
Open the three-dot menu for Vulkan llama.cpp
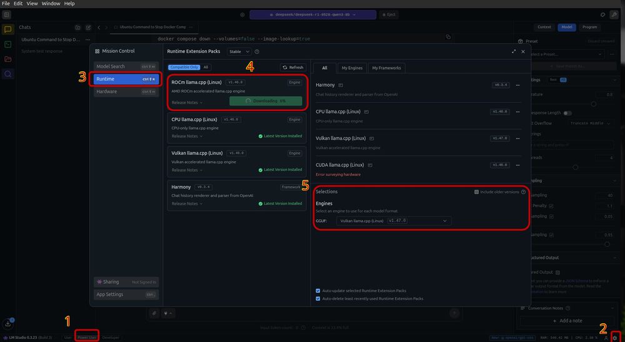point(517,139)
